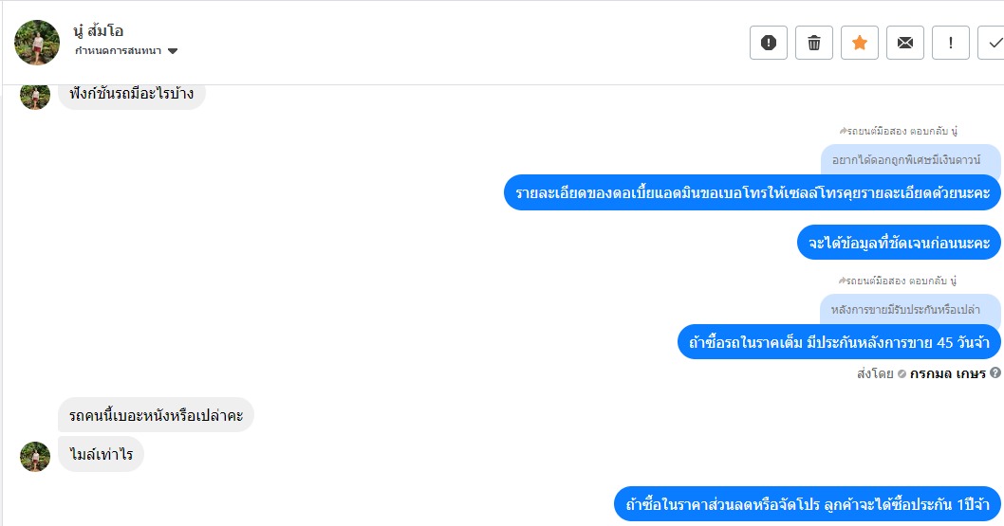The image size is (1004, 526).
Task: Select the message รถคนนี้เบอะหนังหรือเปล่าคะ
Action: pos(157,414)
